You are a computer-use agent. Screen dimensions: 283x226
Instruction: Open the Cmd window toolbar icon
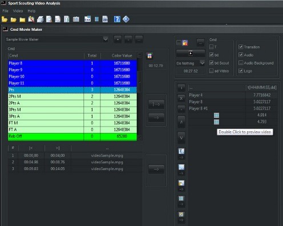(87, 19)
